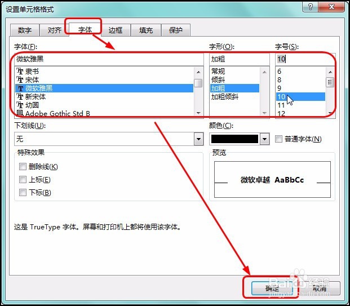Enable 删除线 strikethrough checkbox
Screen dimensions: 350x306
pyautogui.click(x=23, y=166)
